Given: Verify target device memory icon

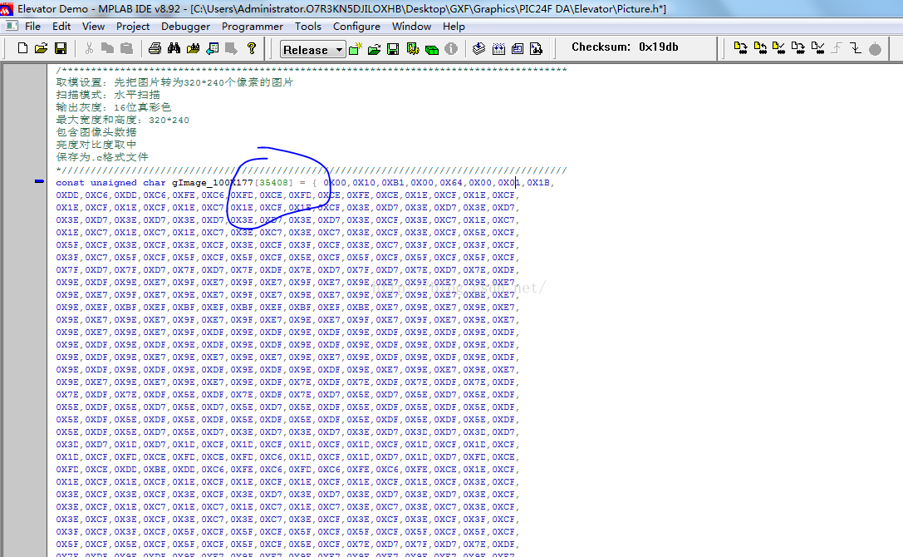Looking at the screenshot, I should [779, 48].
